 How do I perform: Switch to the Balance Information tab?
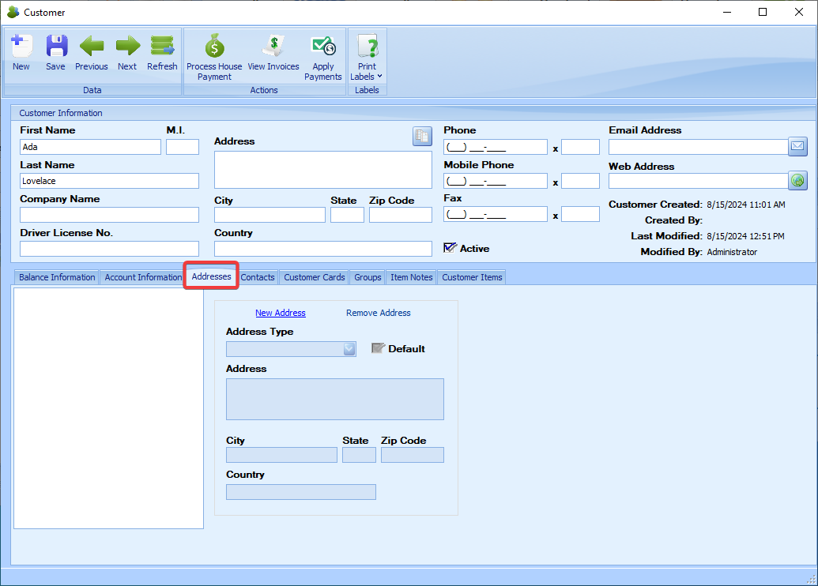57,277
